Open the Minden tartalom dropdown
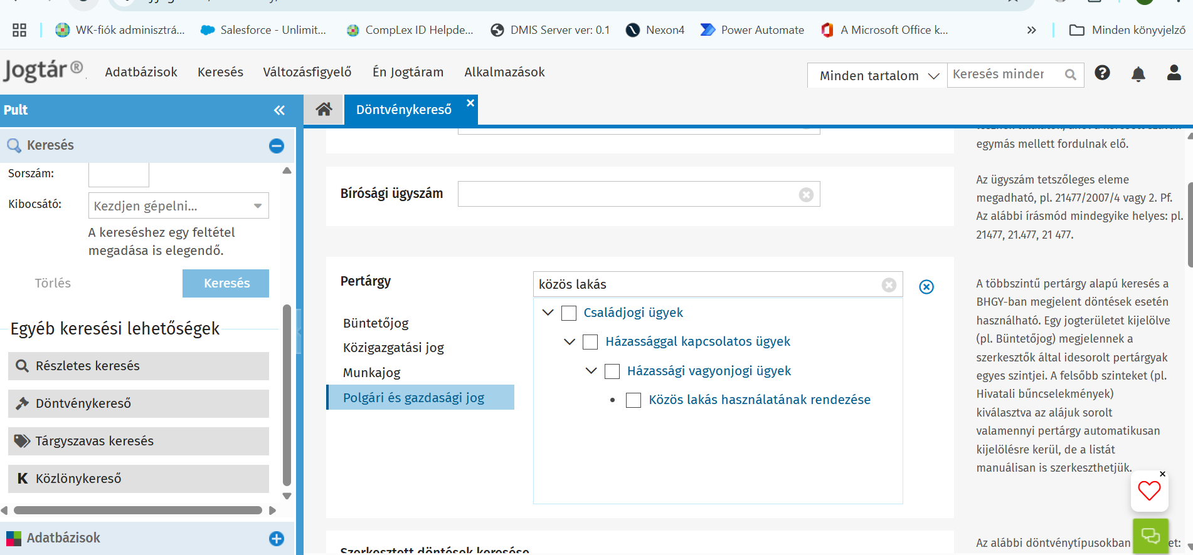The image size is (1193, 555). (x=878, y=76)
